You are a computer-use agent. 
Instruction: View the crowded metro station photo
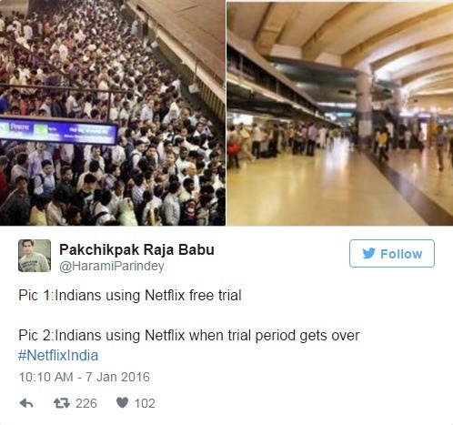click(x=113, y=113)
